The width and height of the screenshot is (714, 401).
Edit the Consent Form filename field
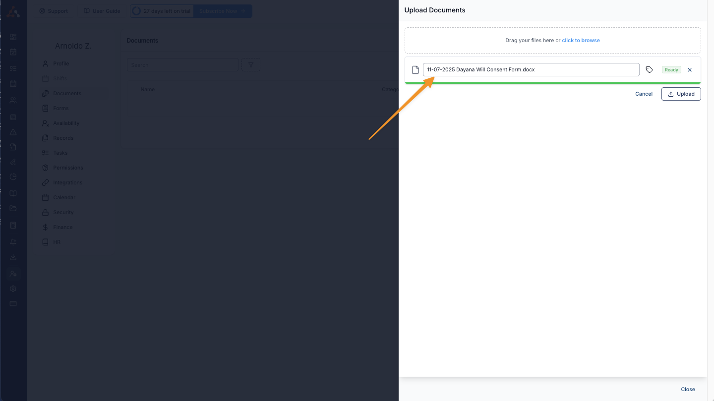531,70
